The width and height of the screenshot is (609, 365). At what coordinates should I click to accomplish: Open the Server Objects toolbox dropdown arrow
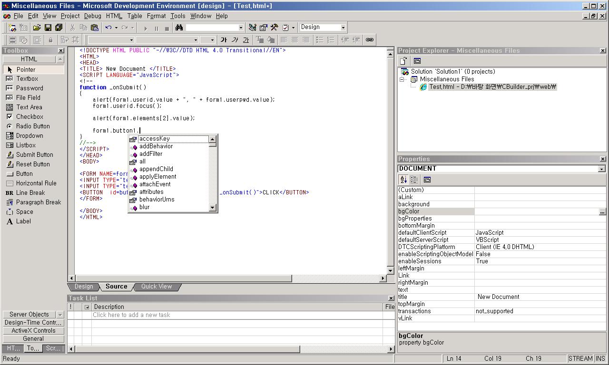[x=60, y=315]
